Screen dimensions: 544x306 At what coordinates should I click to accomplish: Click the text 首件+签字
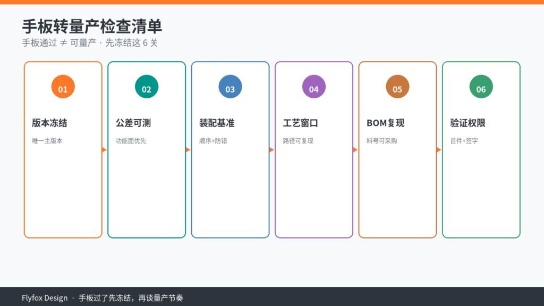[464, 141]
